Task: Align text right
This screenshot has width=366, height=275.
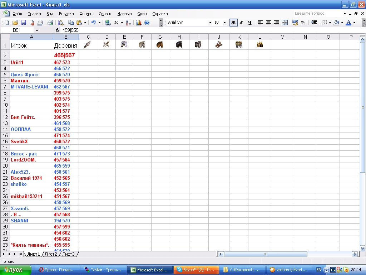Action: pyautogui.click(x=277, y=23)
